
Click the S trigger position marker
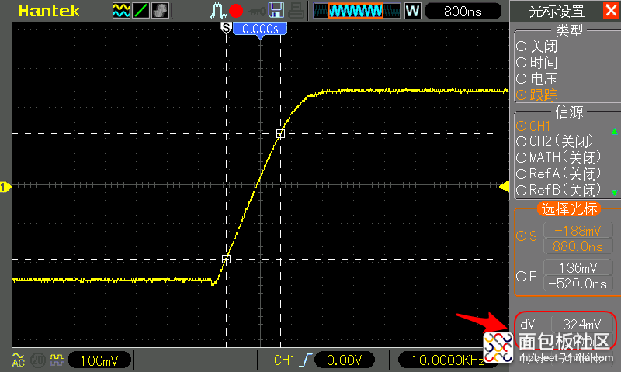click(x=226, y=28)
